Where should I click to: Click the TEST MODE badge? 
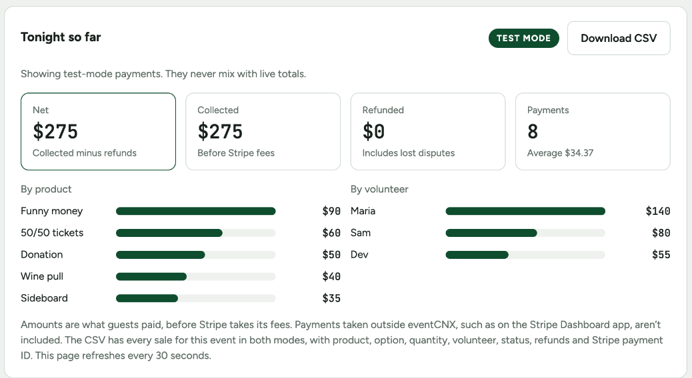524,39
